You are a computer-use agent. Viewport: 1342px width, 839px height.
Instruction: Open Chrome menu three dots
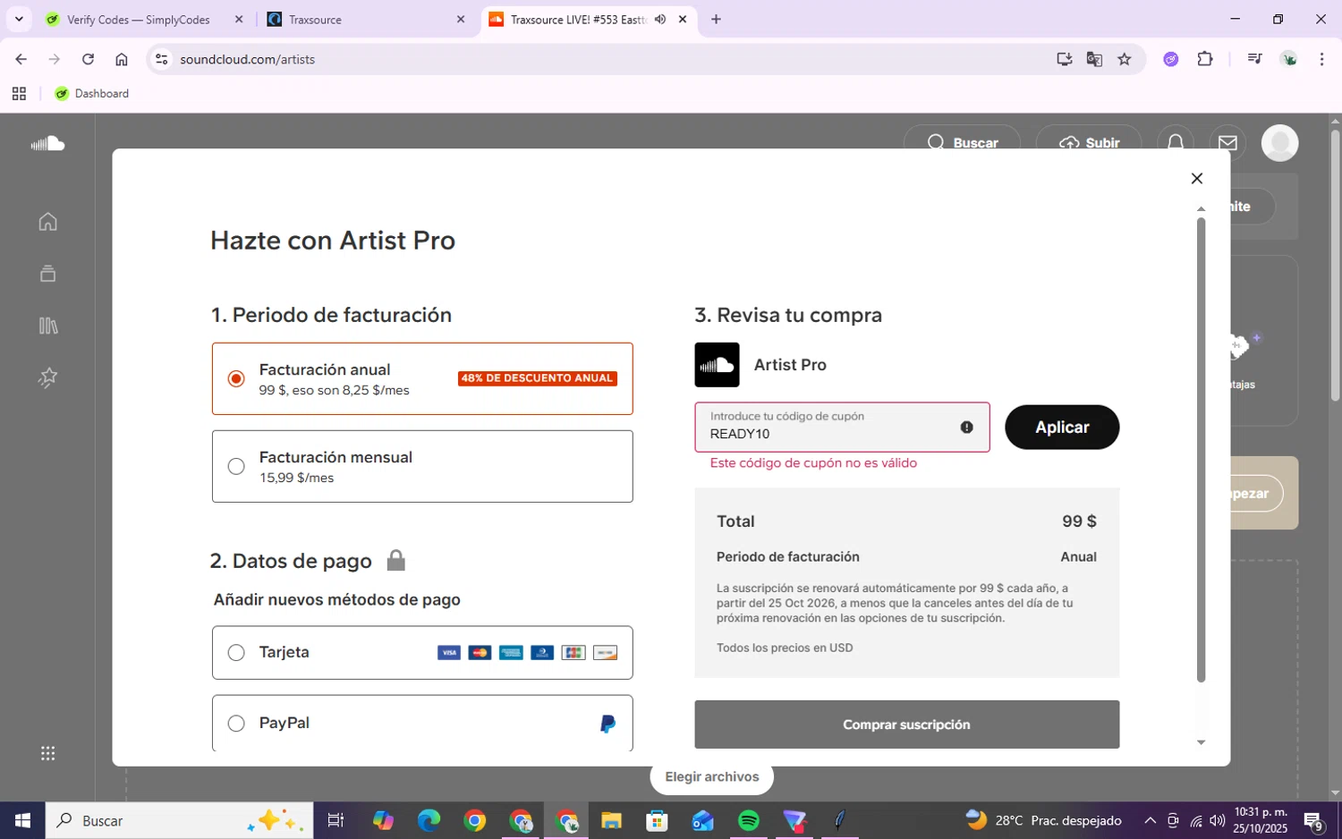pos(1321,59)
